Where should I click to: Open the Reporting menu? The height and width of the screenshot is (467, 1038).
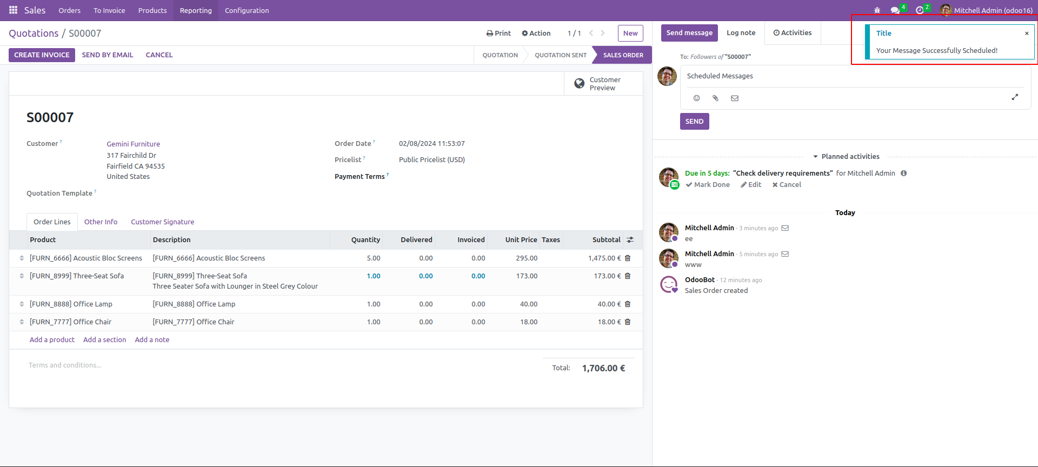coord(196,10)
